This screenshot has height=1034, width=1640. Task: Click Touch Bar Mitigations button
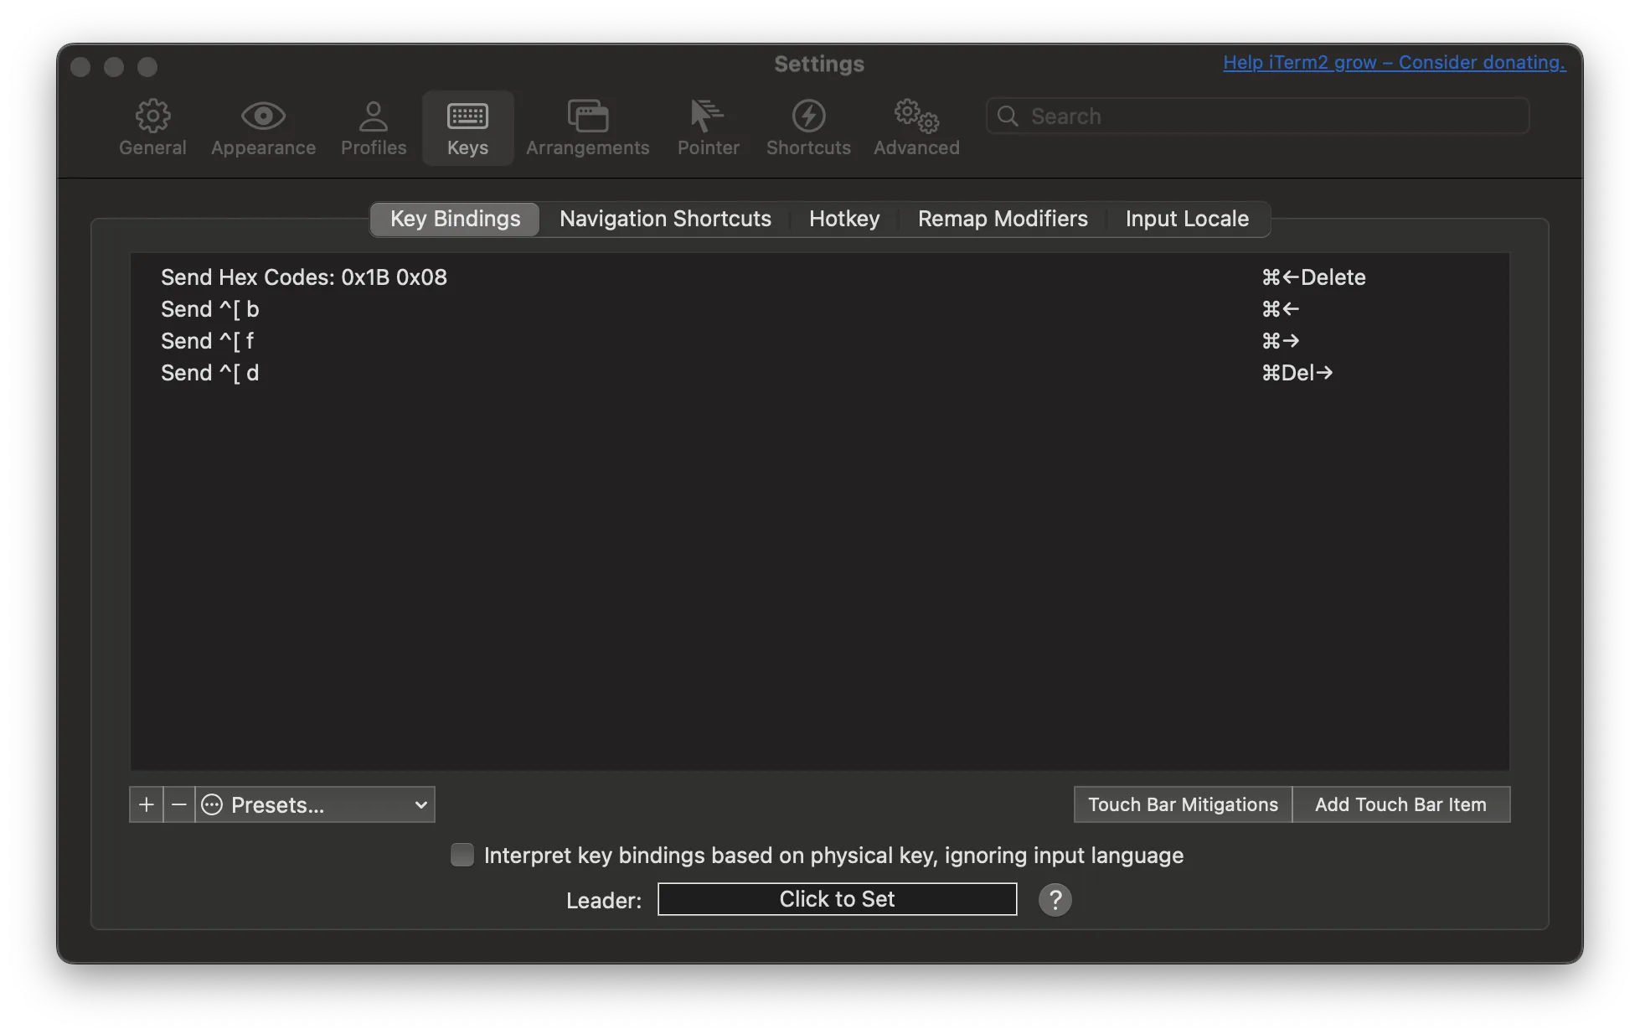coord(1183,804)
